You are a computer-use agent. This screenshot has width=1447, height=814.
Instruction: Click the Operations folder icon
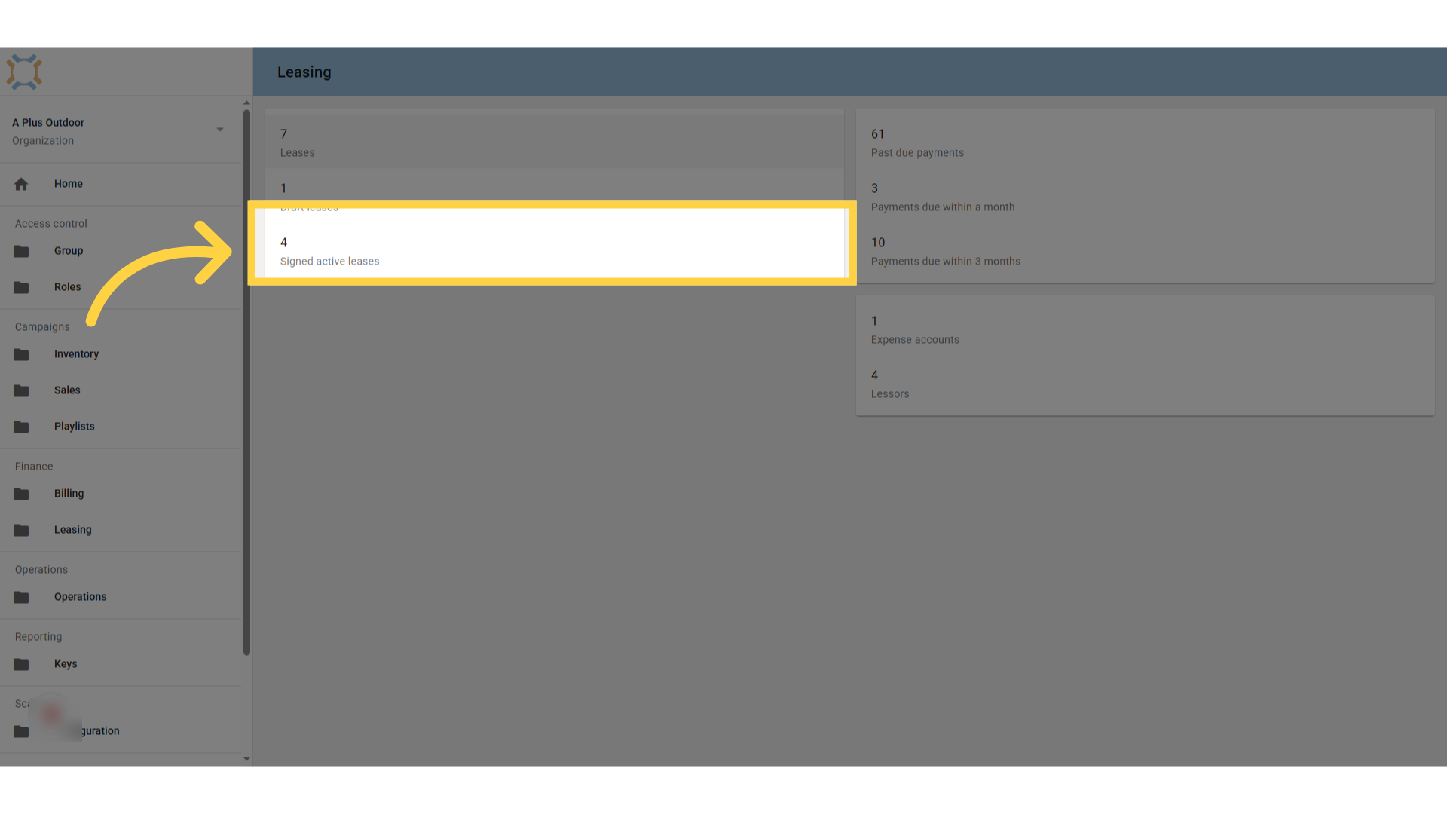[21, 597]
